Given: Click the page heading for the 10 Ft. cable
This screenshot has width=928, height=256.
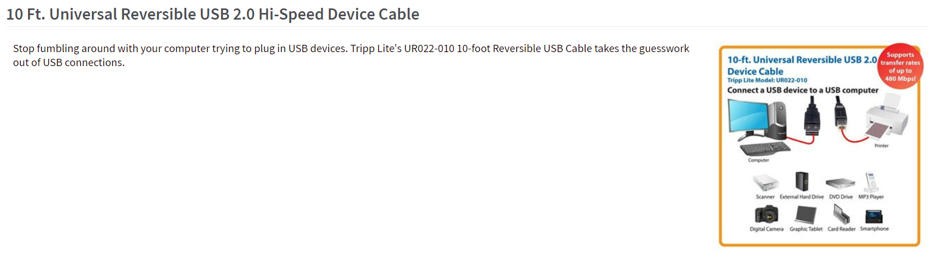Looking at the screenshot, I should 213,14.
